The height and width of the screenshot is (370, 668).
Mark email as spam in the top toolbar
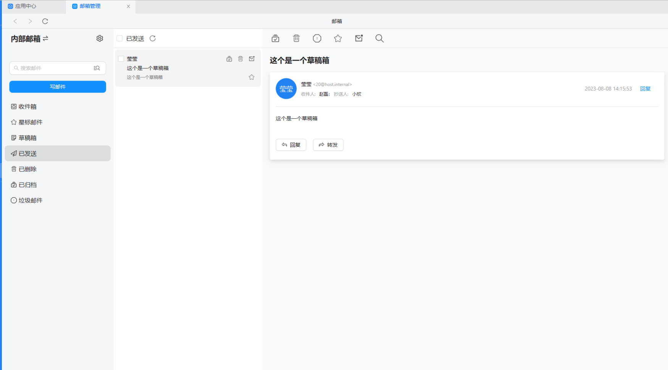pos(317,38)
